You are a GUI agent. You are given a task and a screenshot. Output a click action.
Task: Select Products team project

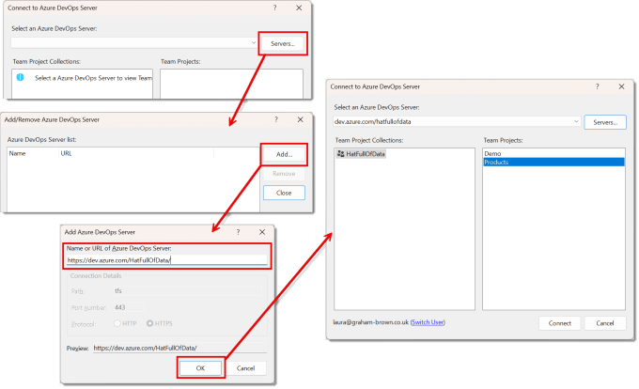click(x=553, y=163)
